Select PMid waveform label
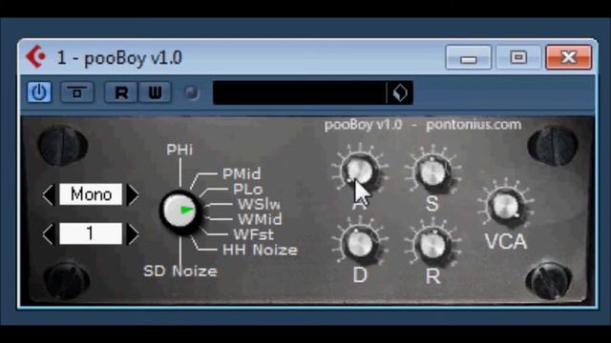Screen dimensions: 611x343 point(242,173)
